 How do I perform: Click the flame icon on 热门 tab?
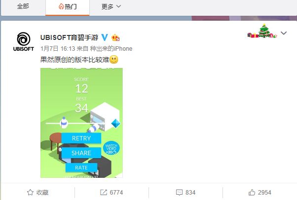pos(61,6)
